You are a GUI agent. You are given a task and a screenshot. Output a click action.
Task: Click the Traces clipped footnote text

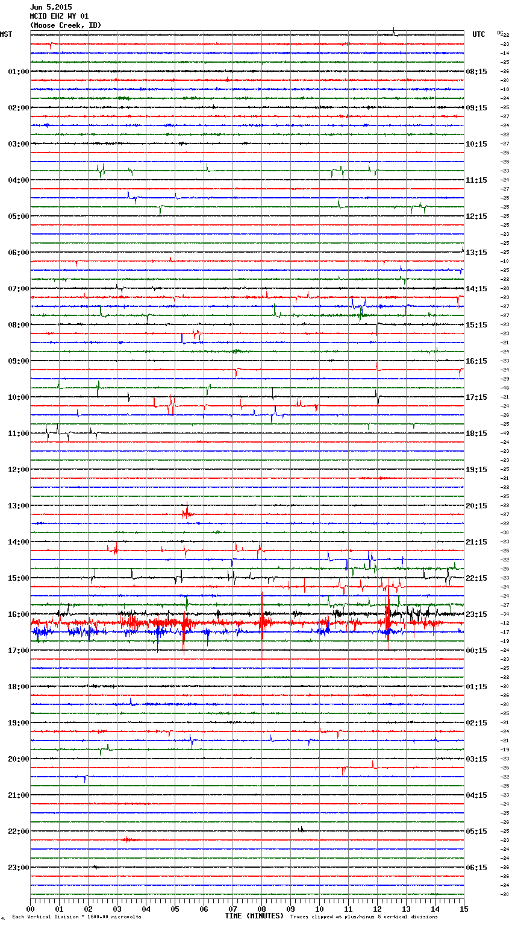pos(364,917)
